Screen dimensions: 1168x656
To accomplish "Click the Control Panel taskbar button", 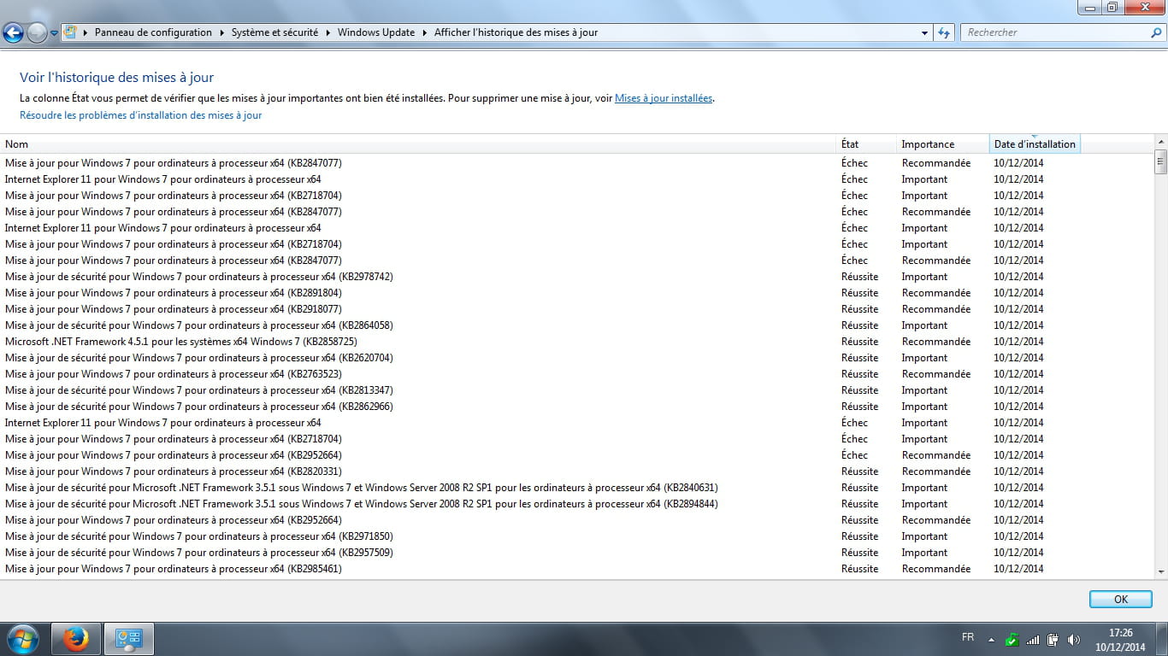I will pos(129,639).
